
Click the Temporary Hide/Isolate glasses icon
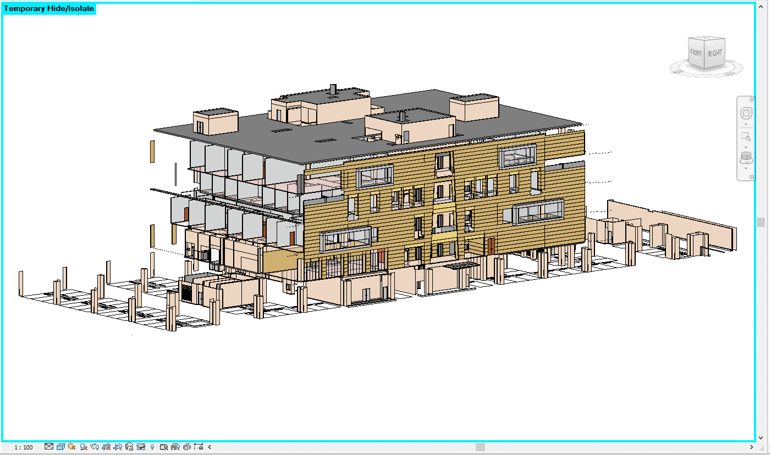tap(141, 447)
